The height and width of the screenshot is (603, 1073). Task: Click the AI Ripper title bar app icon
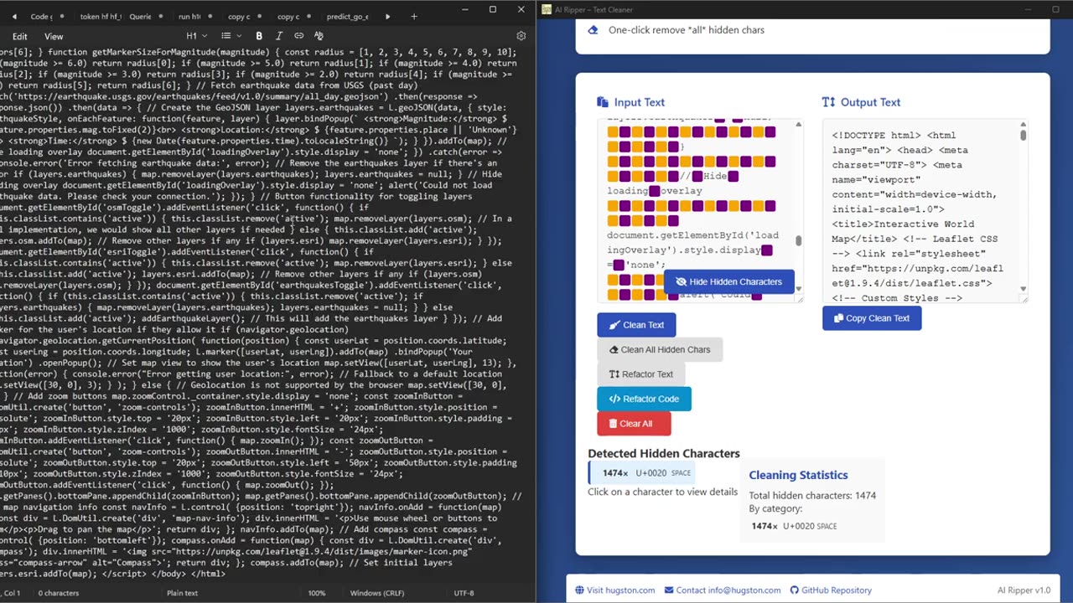(547, 9)
